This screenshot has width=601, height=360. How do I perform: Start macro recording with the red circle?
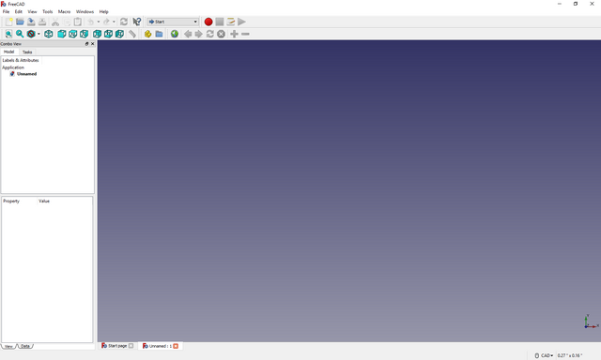click(208, 22)
